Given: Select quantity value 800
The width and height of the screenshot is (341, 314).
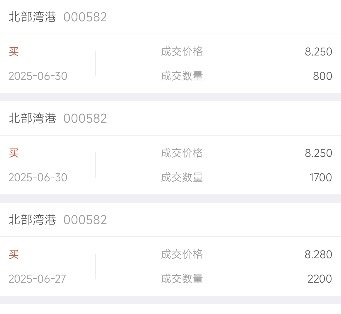Looking at the screenshot, I should (x=323, y=76).
